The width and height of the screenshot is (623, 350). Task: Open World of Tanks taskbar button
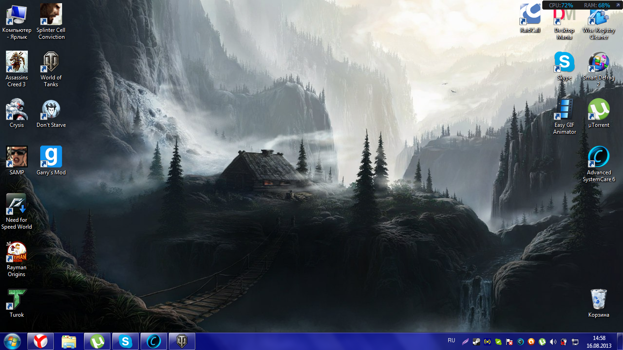pos(182,341)
